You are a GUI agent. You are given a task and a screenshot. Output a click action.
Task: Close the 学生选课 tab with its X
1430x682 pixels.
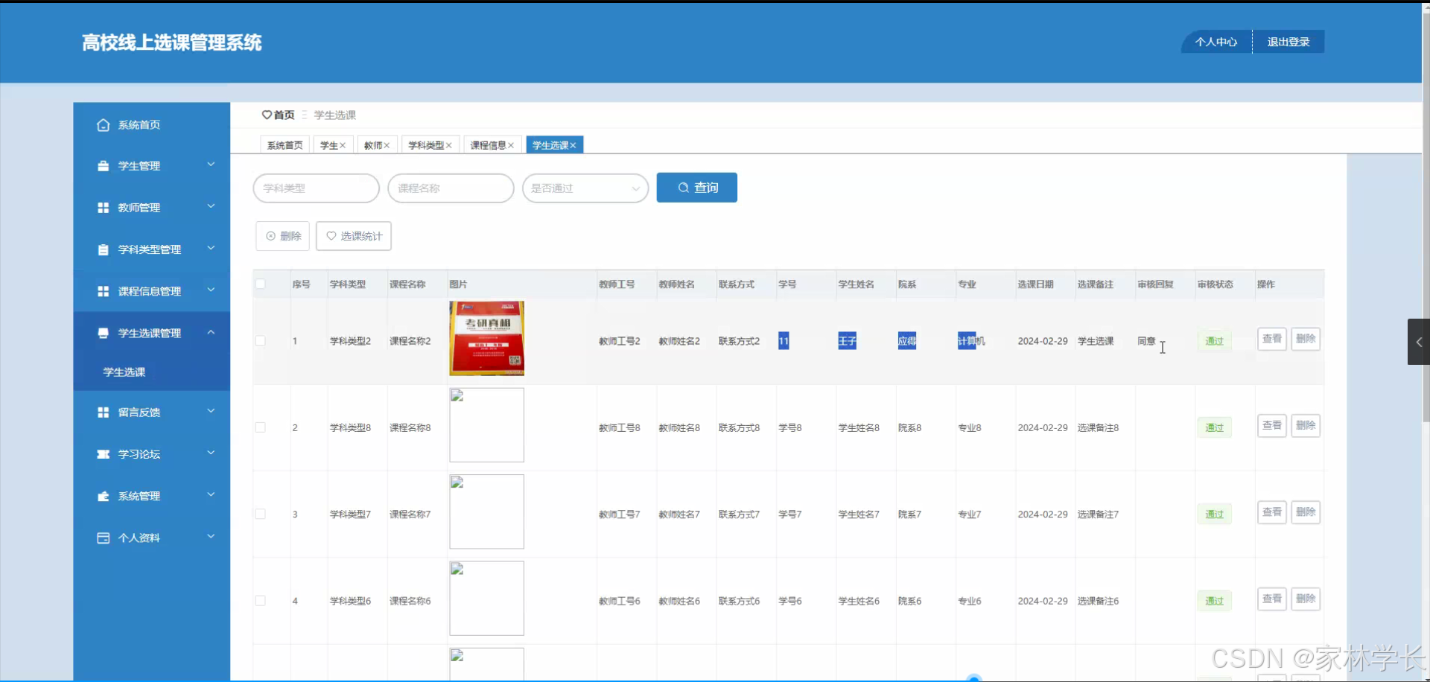tap(573, 145)
